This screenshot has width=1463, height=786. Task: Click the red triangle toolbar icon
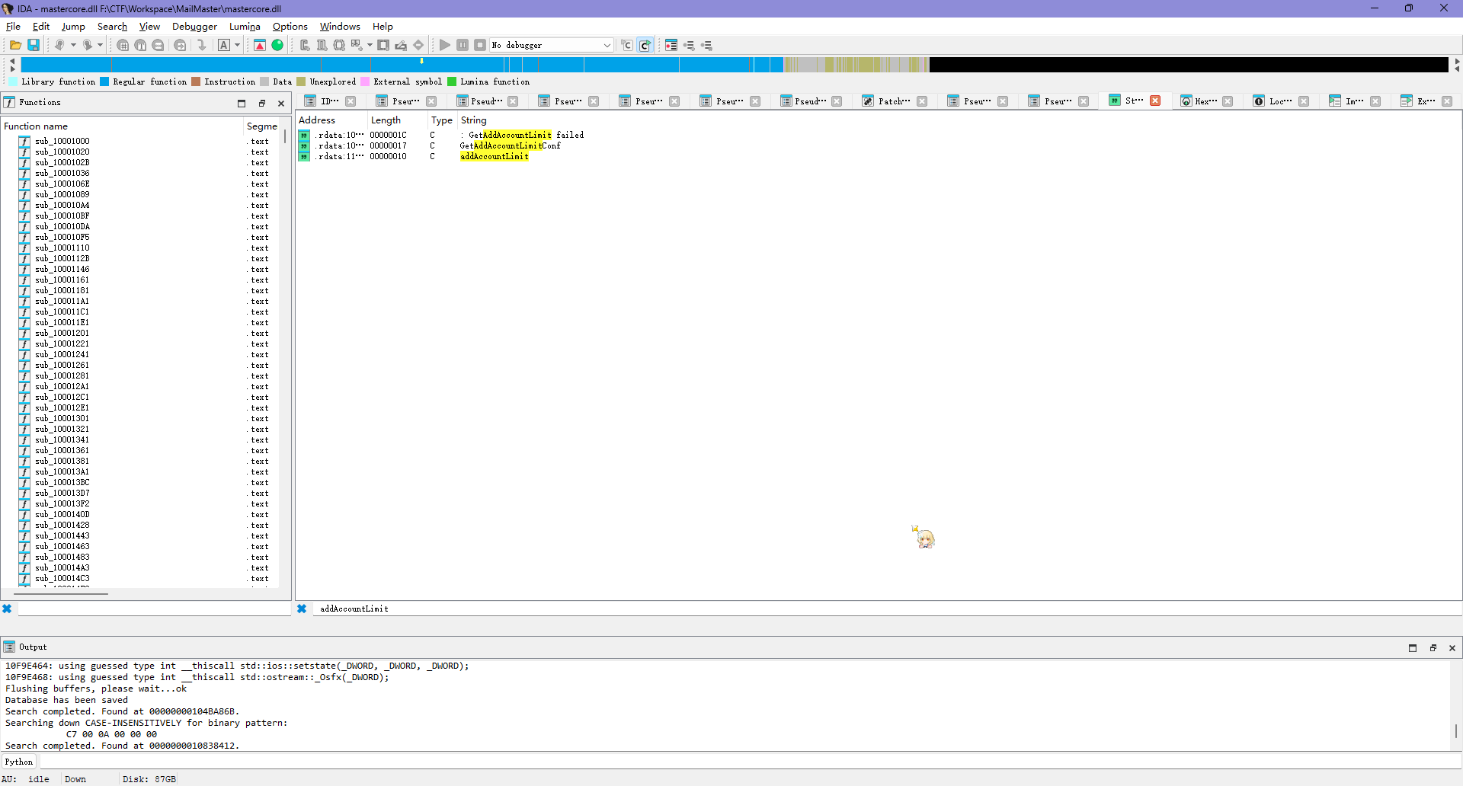(x=260, y=45)
